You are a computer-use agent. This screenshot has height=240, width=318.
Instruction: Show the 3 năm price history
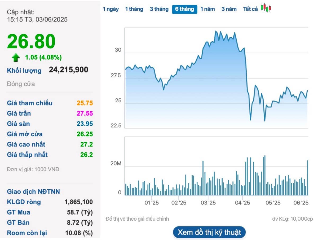(x=229, y=9)
